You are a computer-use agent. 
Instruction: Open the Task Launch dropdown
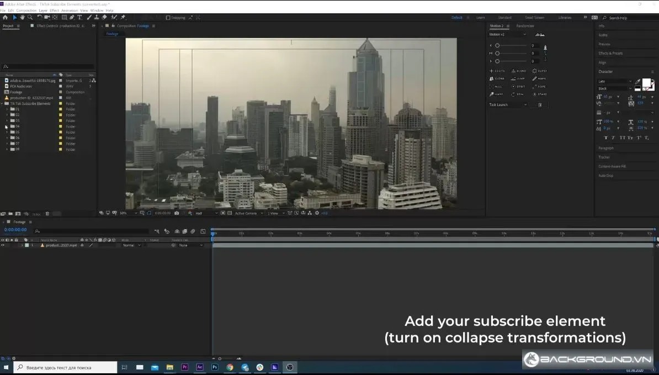click(x=508, y=105)
